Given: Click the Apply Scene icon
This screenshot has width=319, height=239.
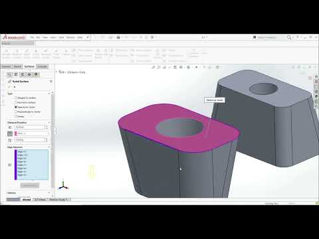Looking at the screenshot, I should point(209,67).
